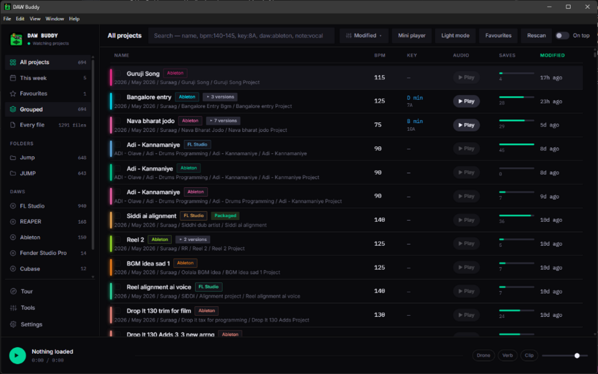Click the DAW Buddy title bar app icon
The image size is (598, 374).
pyautogui.click(x=7, y=7)
